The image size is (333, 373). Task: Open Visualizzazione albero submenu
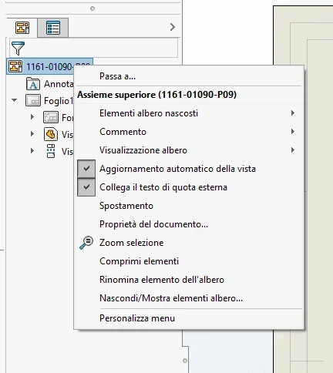click(x=189, y=150)
